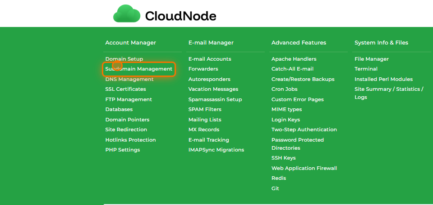Open Web Application Firewall link

coord(304,168)
